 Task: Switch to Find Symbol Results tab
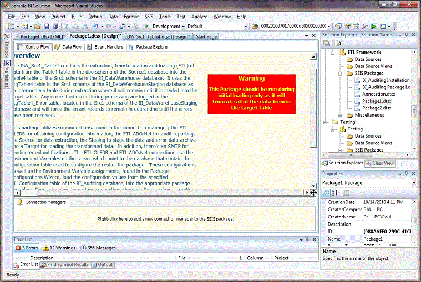pyautogui.click(x=65, y=265)
